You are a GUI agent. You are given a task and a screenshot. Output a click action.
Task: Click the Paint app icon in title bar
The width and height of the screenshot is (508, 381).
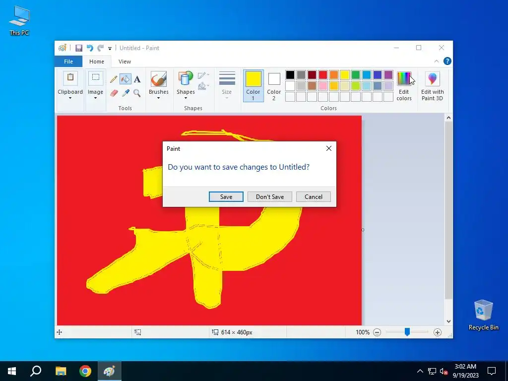click(x=63, y=48)
